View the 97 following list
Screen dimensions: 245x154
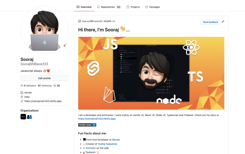coord(45,86)
